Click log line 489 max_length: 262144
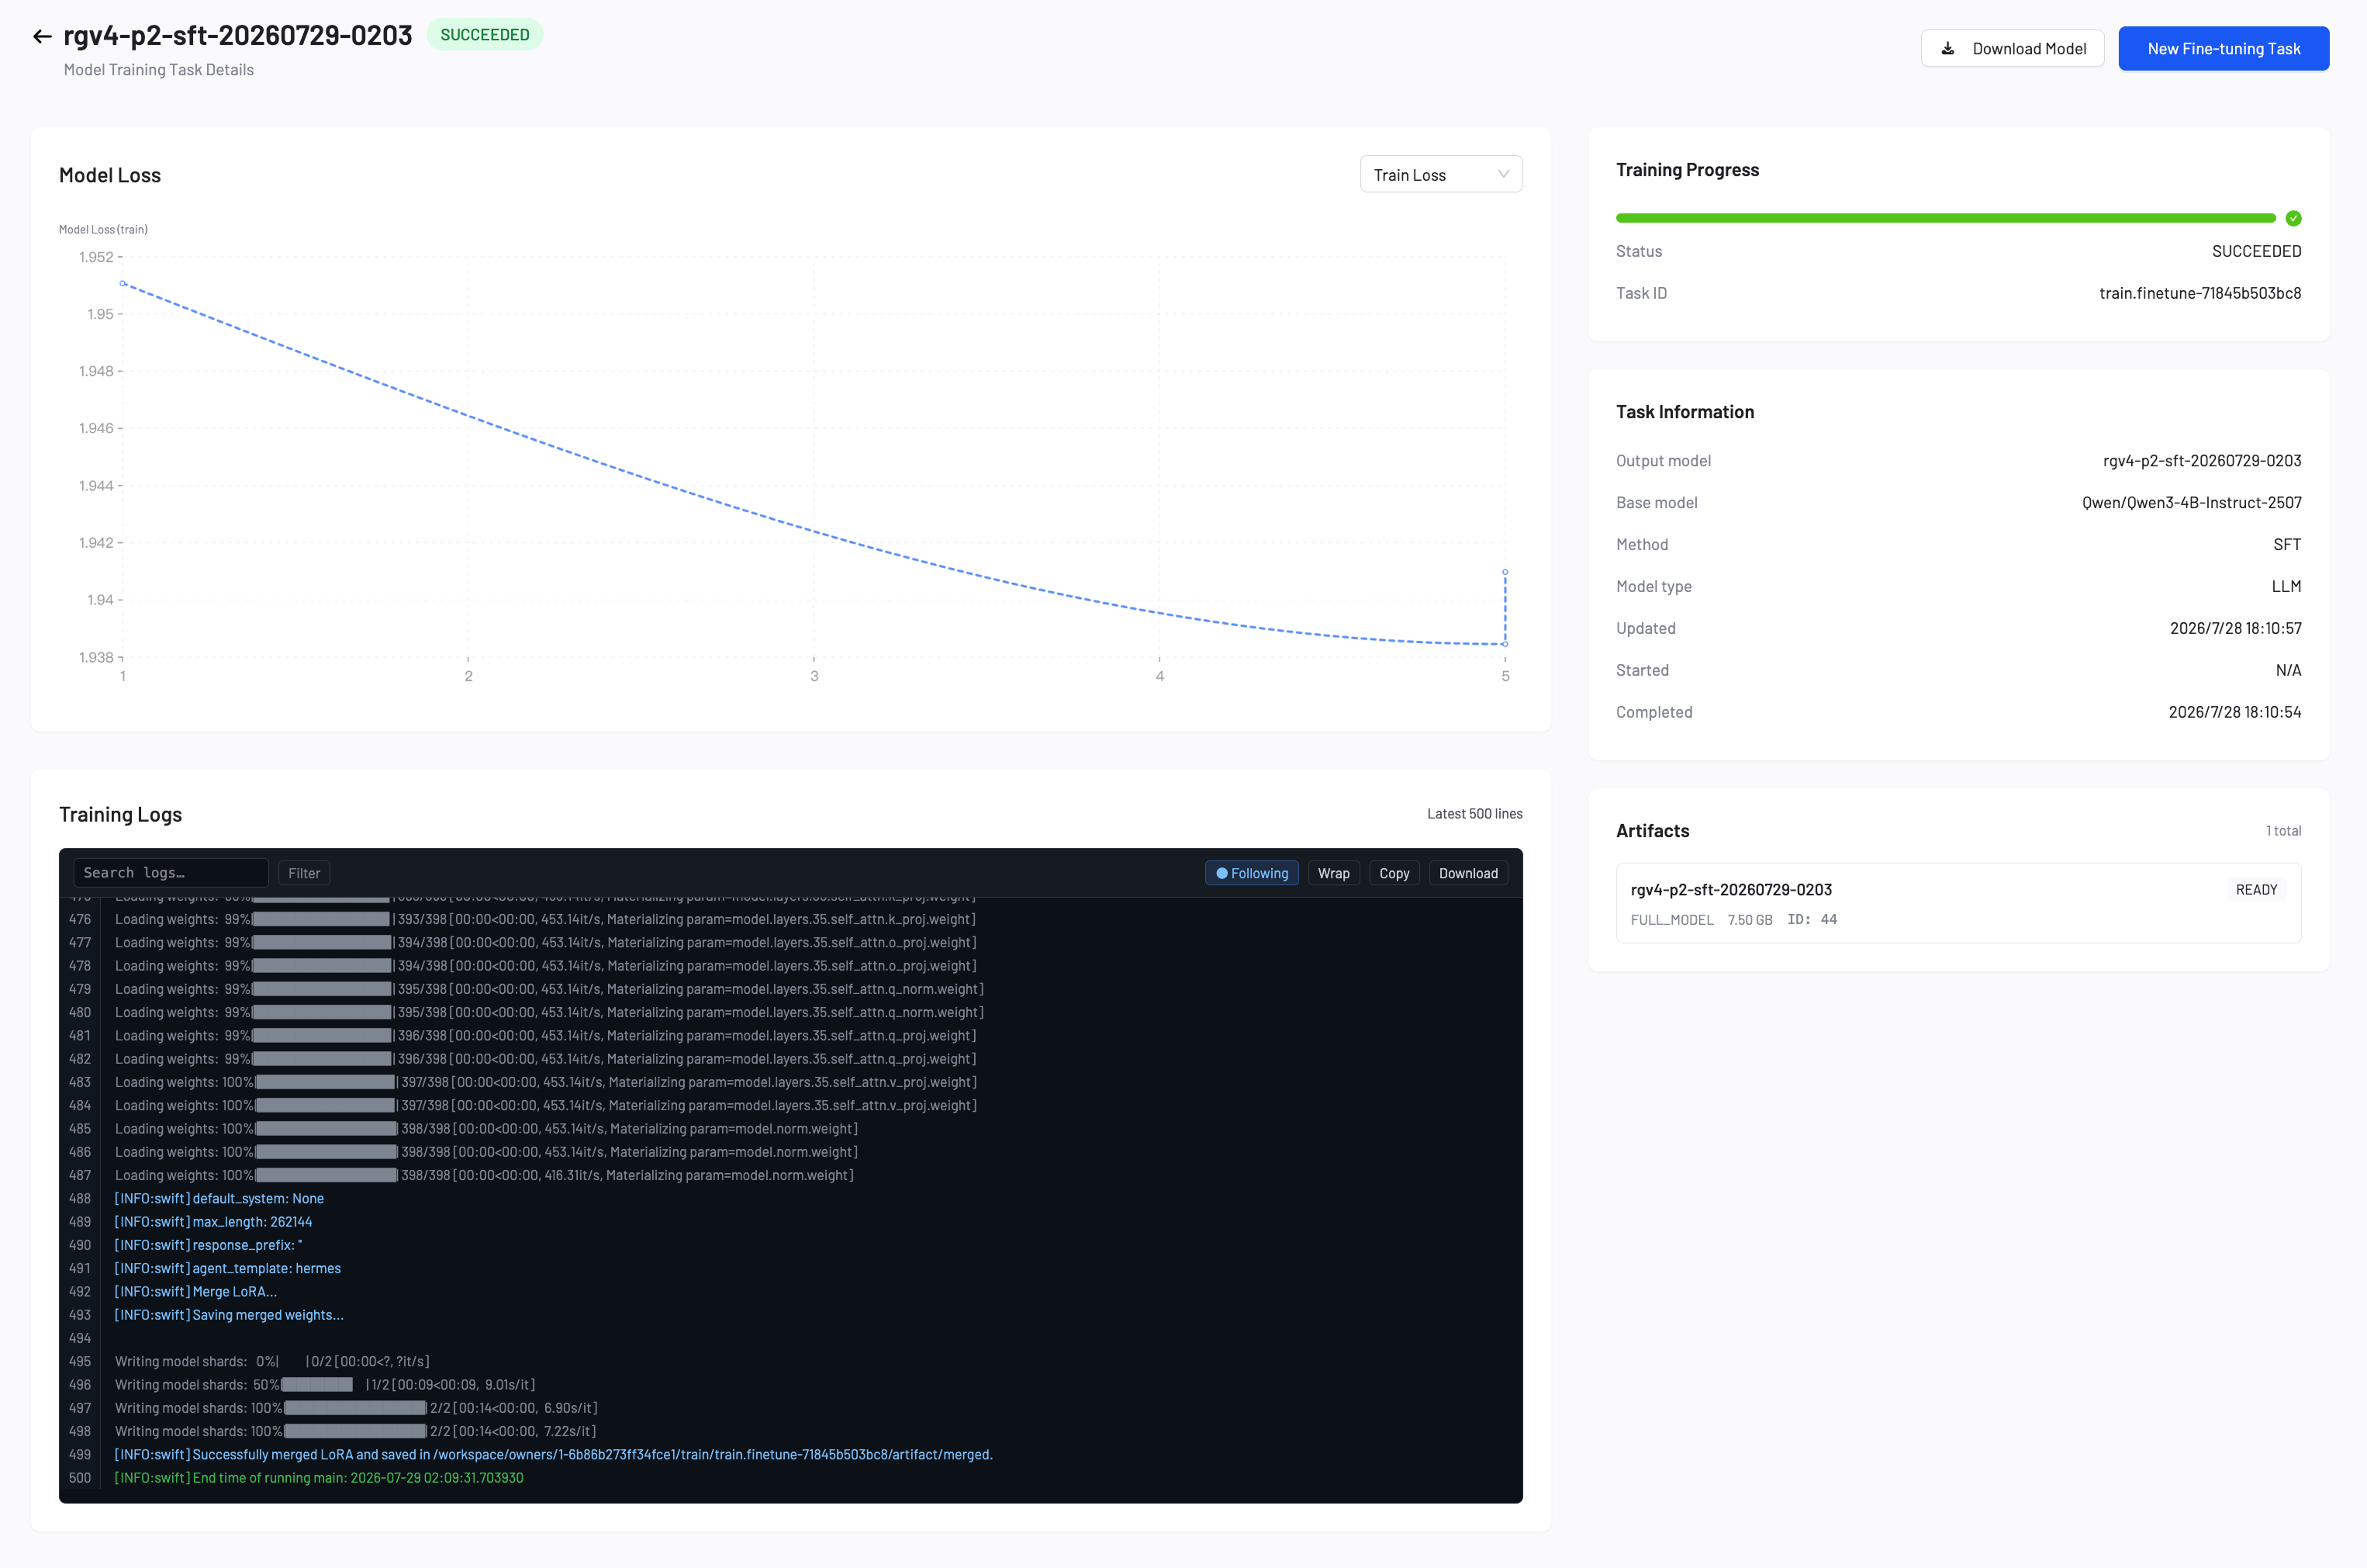This screenshot has width=2367, height=1568. pyautogui.click(x=213, y=1222)
